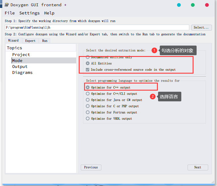Screen dimensions: 217x186
Task: Click the green window control dot
Action: point(193,5)
